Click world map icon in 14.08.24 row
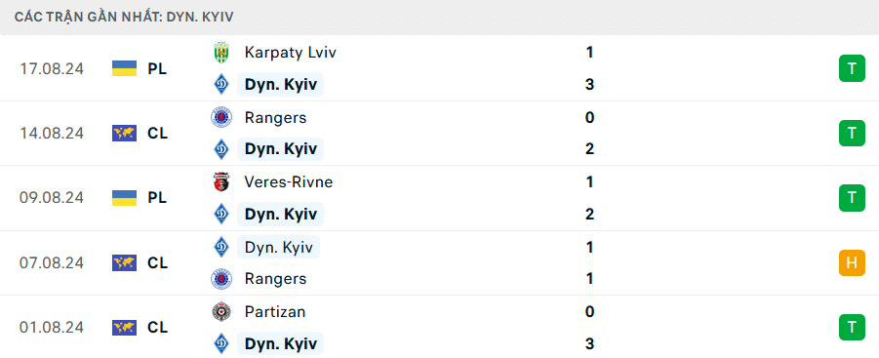The height and width of the screenshot is (358, 879). (x=125, y=134)
